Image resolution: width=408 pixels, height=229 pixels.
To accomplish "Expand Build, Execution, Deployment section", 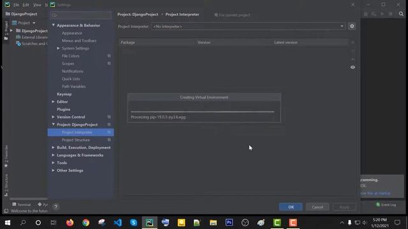I will [x=54, y=148].
